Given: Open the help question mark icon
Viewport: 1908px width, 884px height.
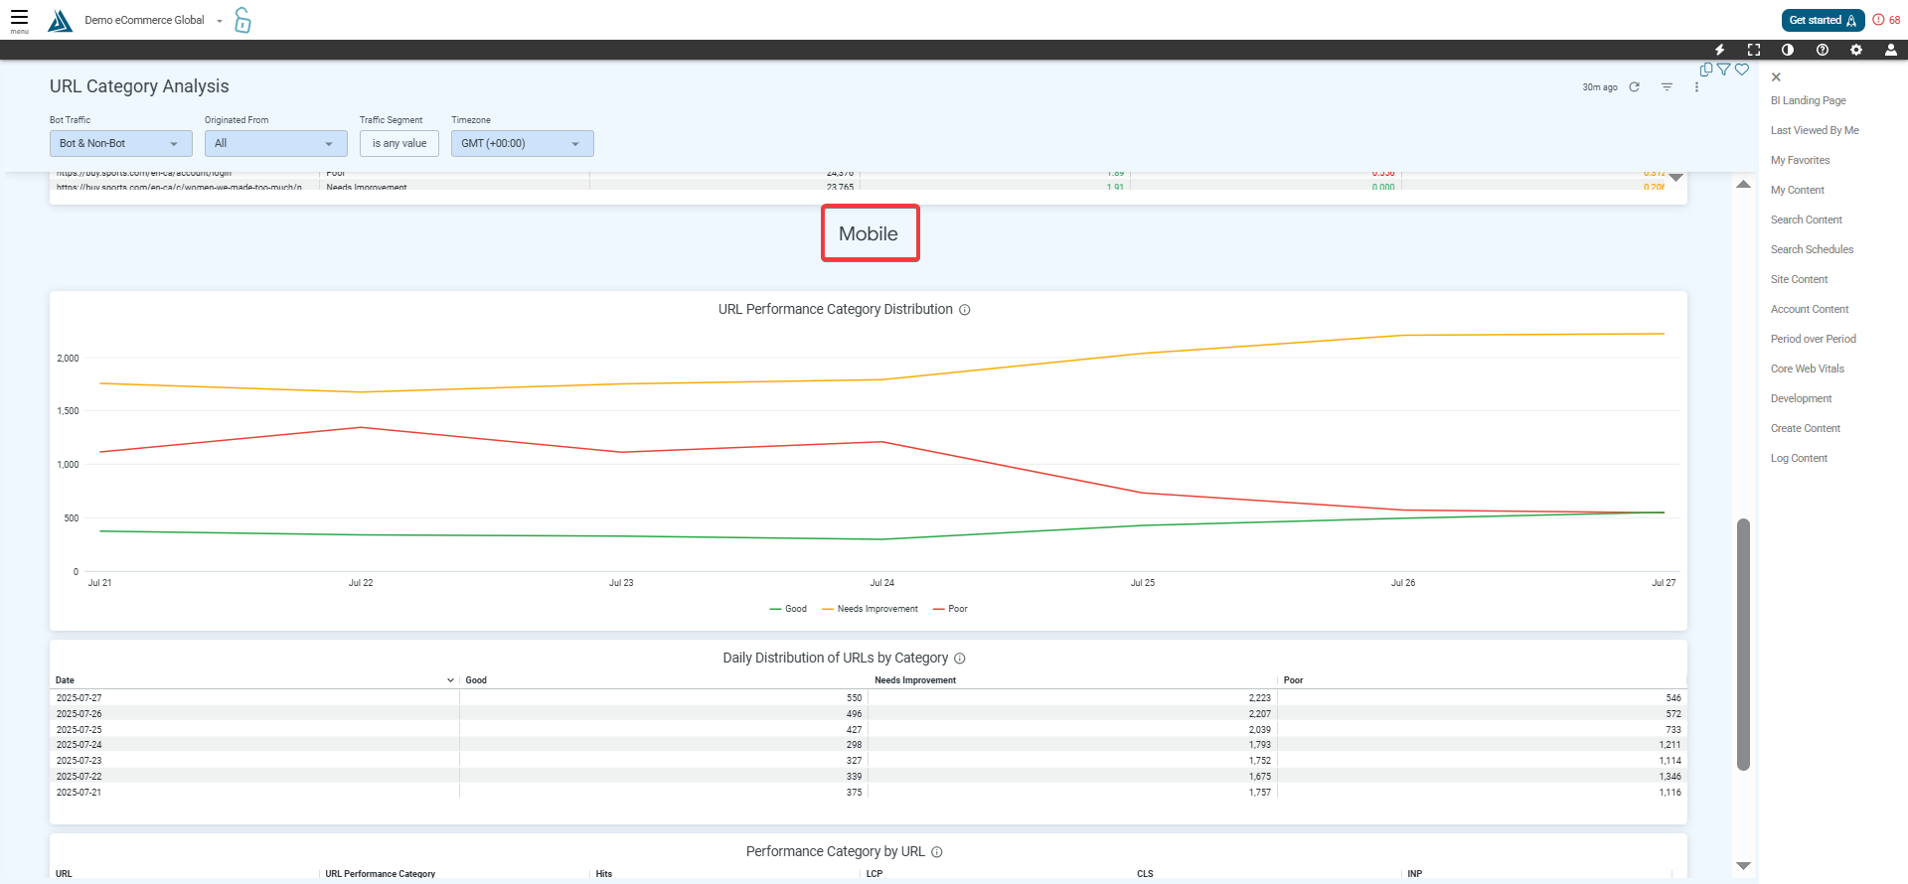Looking at the screenshot, I should 1822,50.
